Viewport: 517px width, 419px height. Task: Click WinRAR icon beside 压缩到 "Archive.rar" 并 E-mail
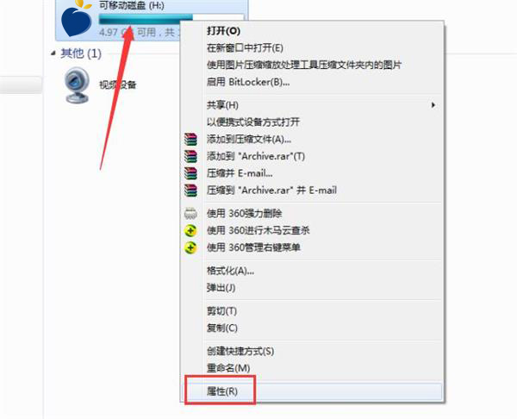coord(190,191)
